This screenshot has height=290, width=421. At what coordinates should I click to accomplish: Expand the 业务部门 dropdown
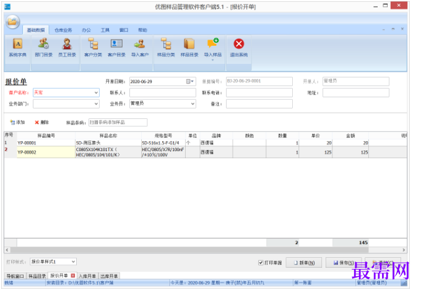pyautogui.click(x=96, y=103)
